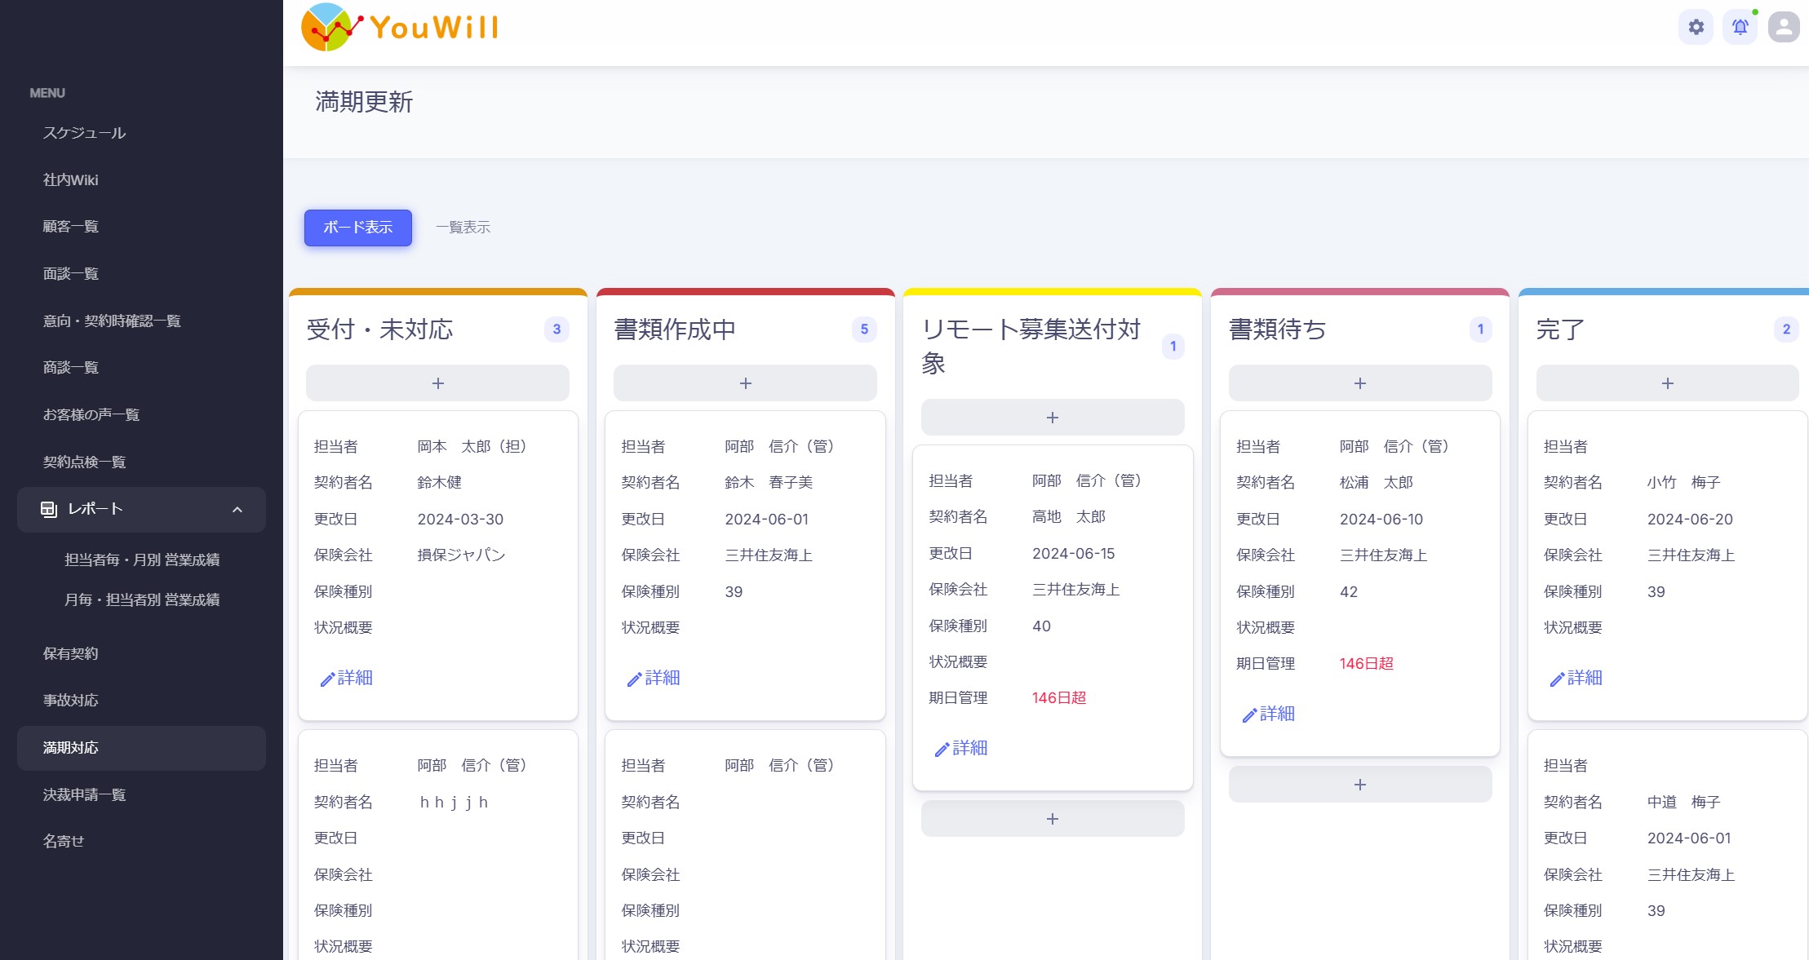This screenshot has height=960, width=1809.
Task: Add a card at top of 書類作成中
Action: 745,383
